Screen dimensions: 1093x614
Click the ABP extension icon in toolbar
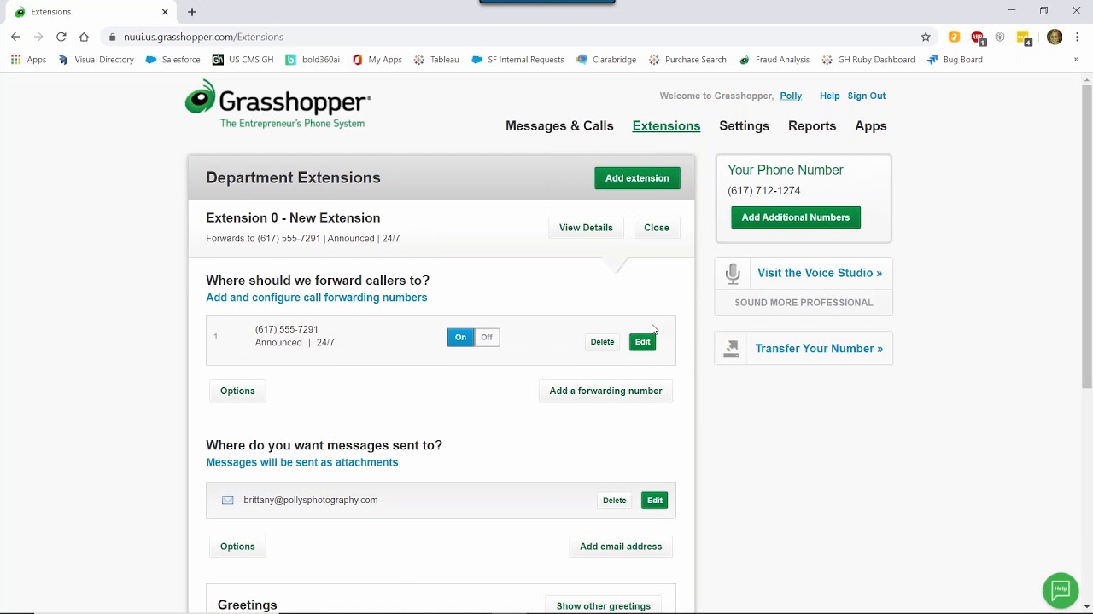tap(978, 38)
